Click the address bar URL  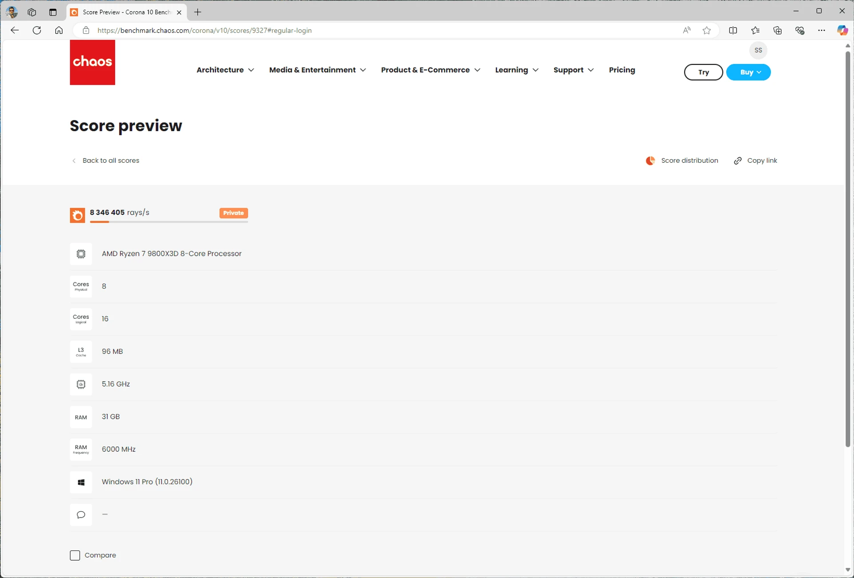pos(205,30)
